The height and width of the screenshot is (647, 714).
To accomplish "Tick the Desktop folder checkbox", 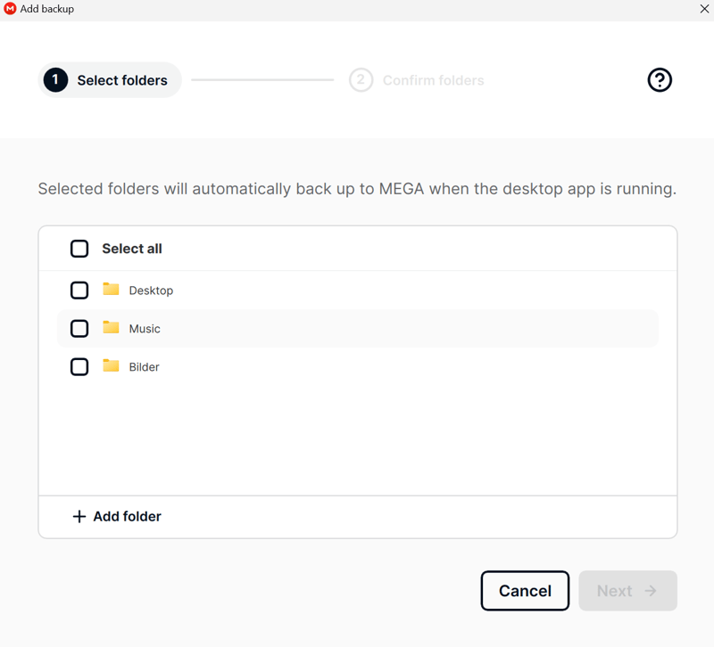I will tap(79, 291).
